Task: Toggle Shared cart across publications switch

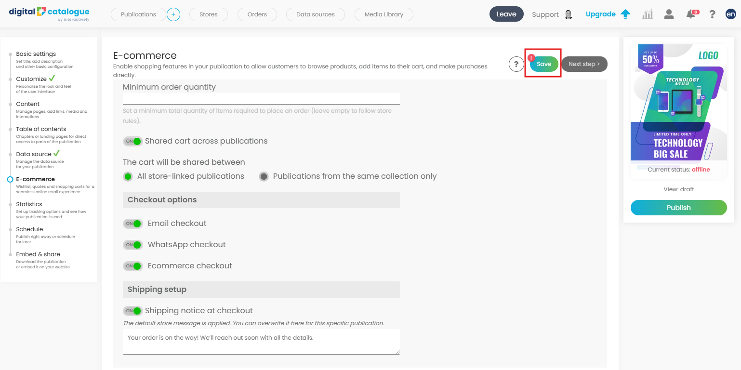Action: tap(133, 141)
